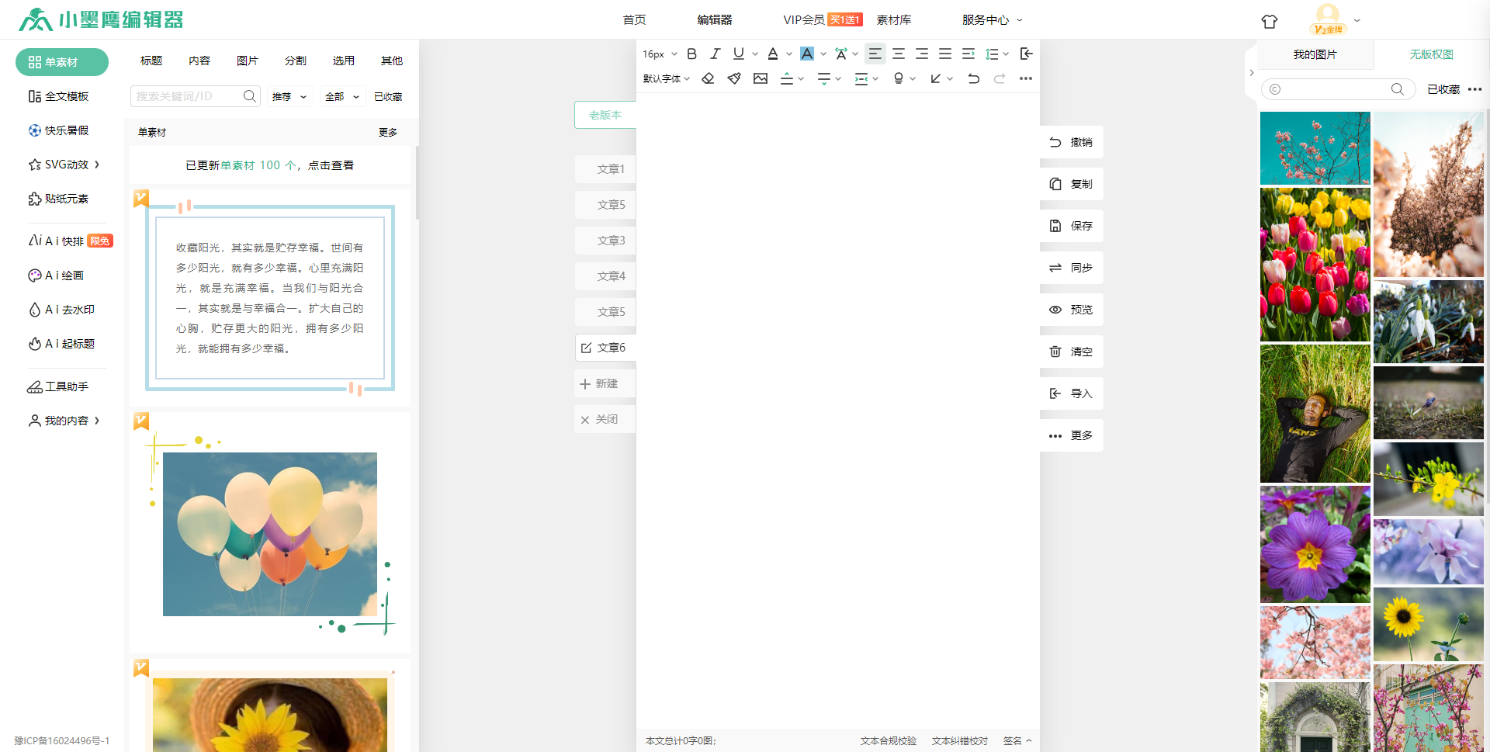The height and width of the screenshot is (752, 1490).
Task: Switch to the 分割 material tab
Action: coord(296,61)
